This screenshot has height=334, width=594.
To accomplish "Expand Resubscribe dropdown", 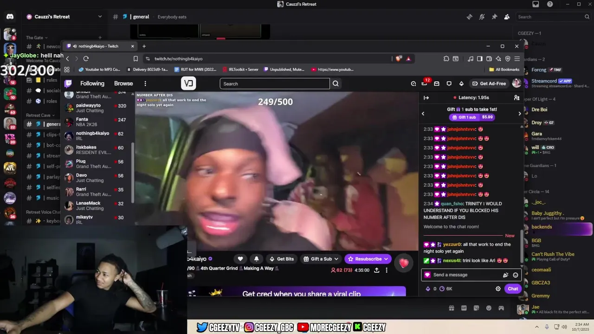I will pos(368,259).
